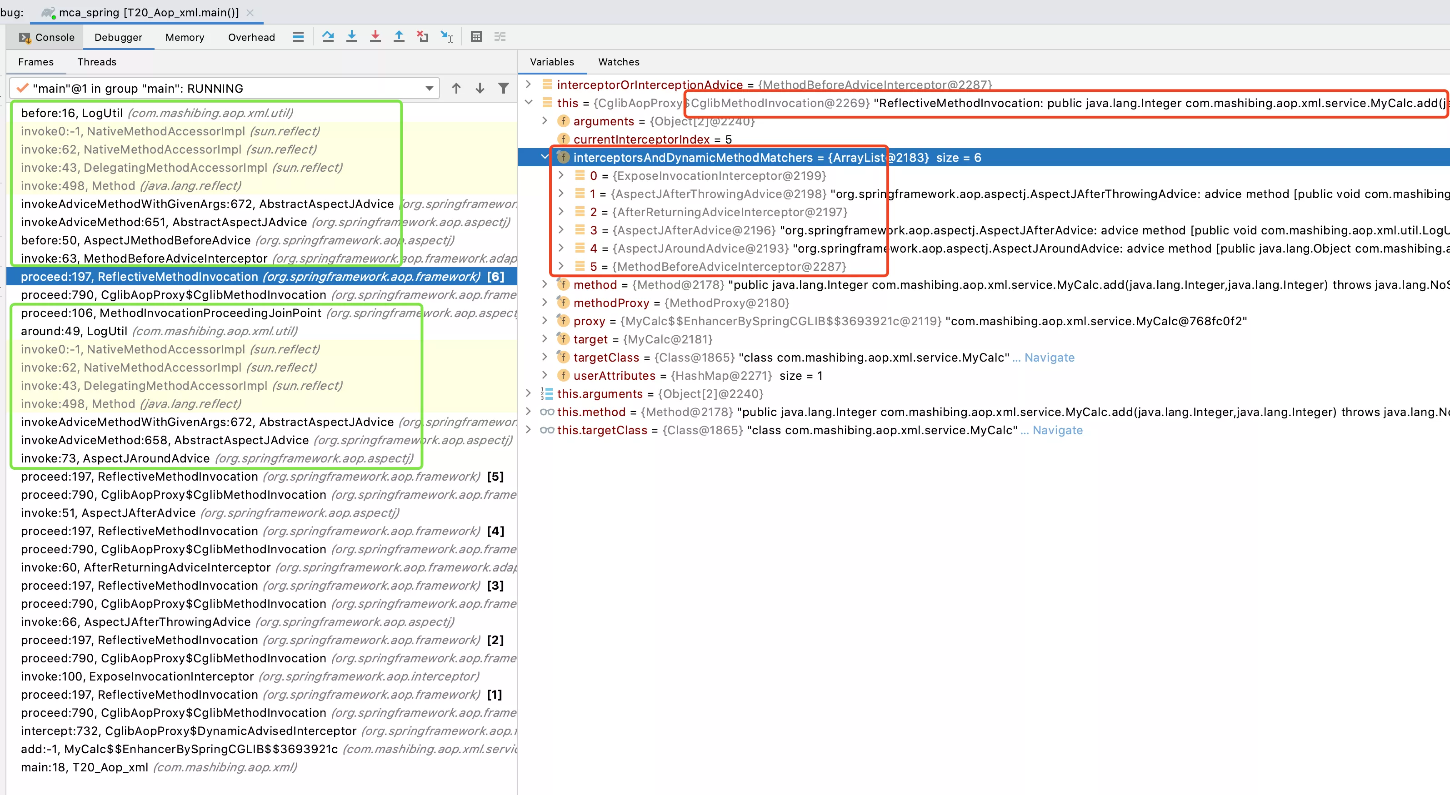Expand the this.targetClass watch entry

pyautogui.click(x=528, y=429)
